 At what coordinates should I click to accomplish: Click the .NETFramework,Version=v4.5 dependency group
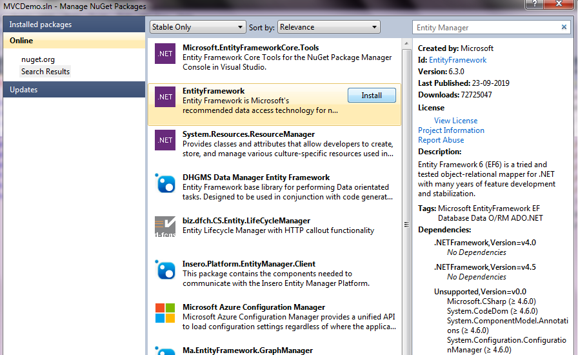[x=484, y=267]
